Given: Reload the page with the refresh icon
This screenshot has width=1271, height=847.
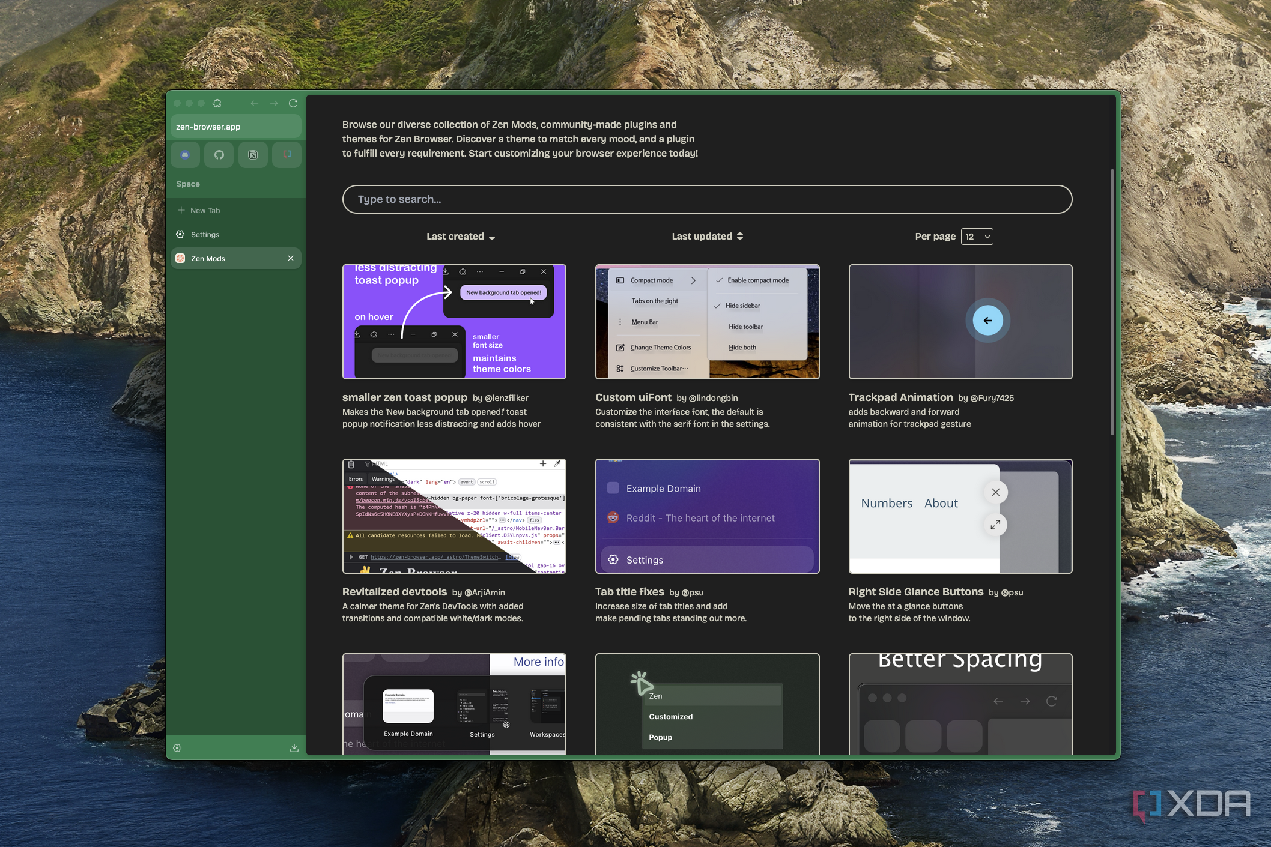Looking at the screenshot, I should (293, 103).
